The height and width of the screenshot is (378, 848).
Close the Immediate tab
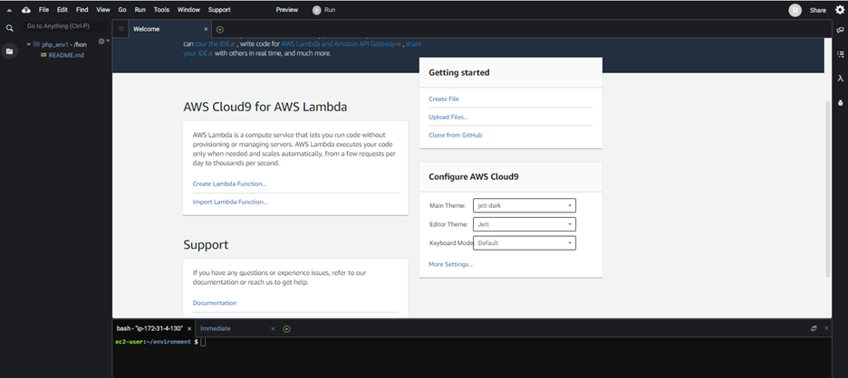click(x=273, y=328)
